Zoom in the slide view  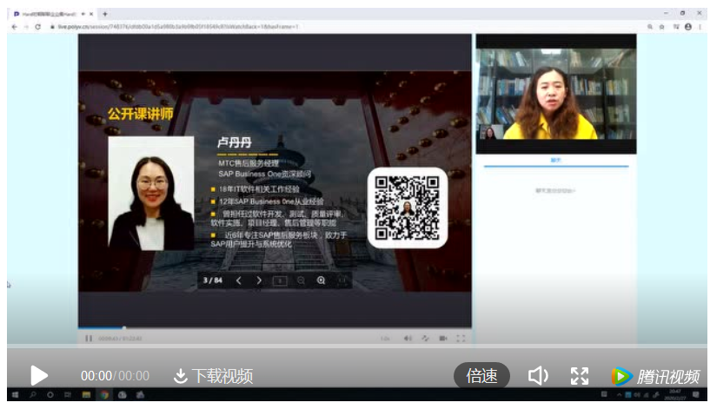pyautogui.click(x=321, y=280)
